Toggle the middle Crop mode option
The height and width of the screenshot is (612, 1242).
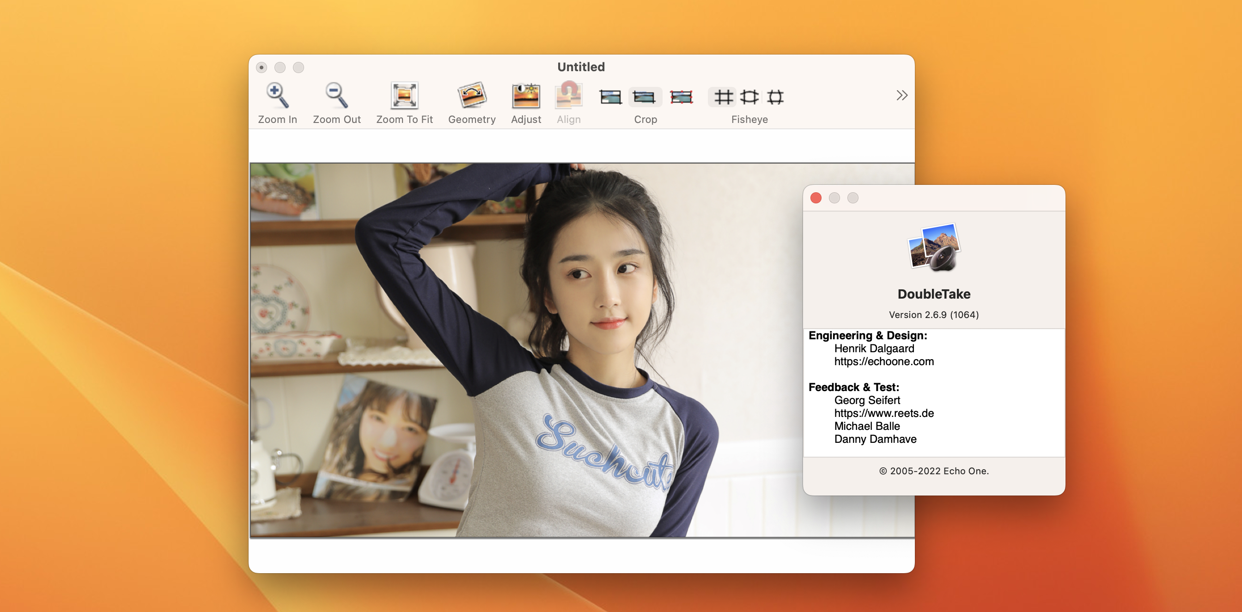click(x=644, y=97)
